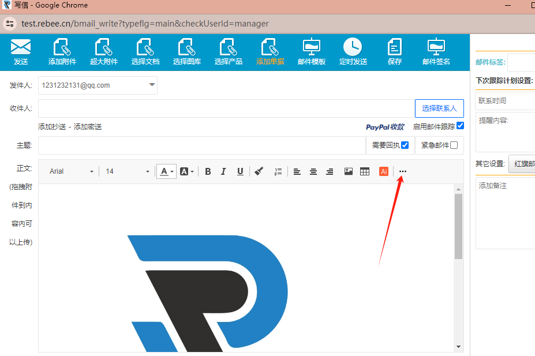
Task: Click the browser address bar URL
Action: (145, 24)
